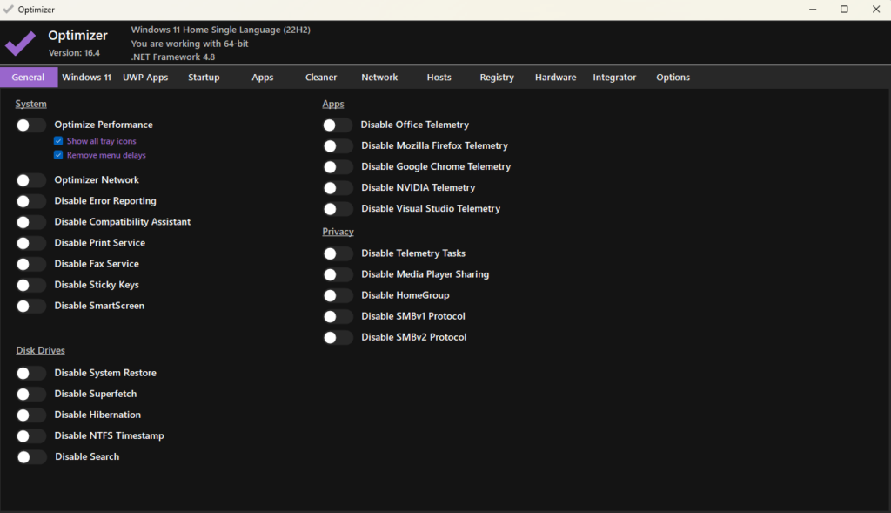
Task: Click the Optimizer purple checkmark logo
Action: [21, 43]
